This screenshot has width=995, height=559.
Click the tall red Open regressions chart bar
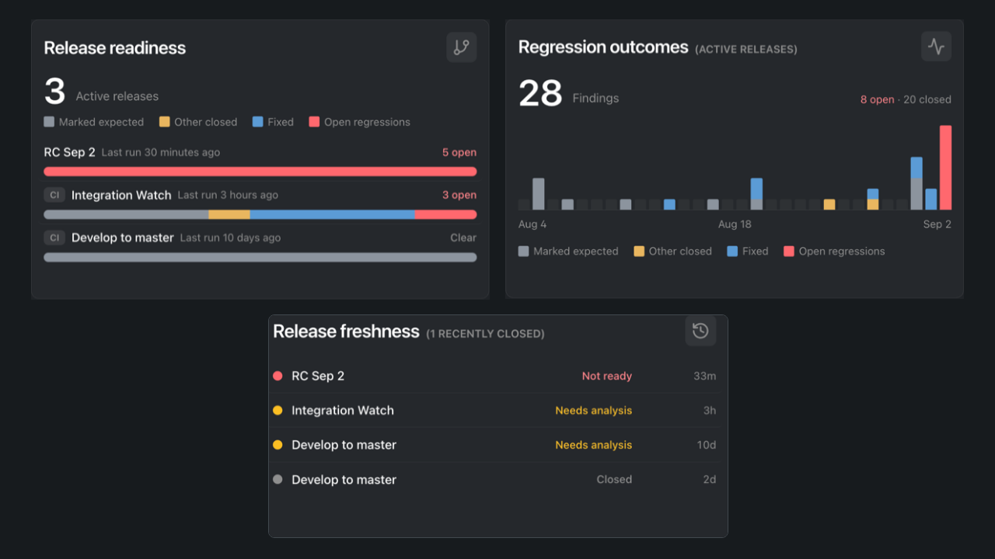[x=945, y=168]
